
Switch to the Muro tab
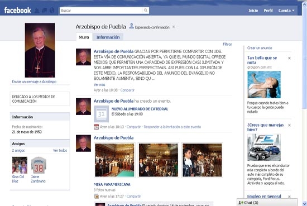pyautogui.click(x=84, y=37)
